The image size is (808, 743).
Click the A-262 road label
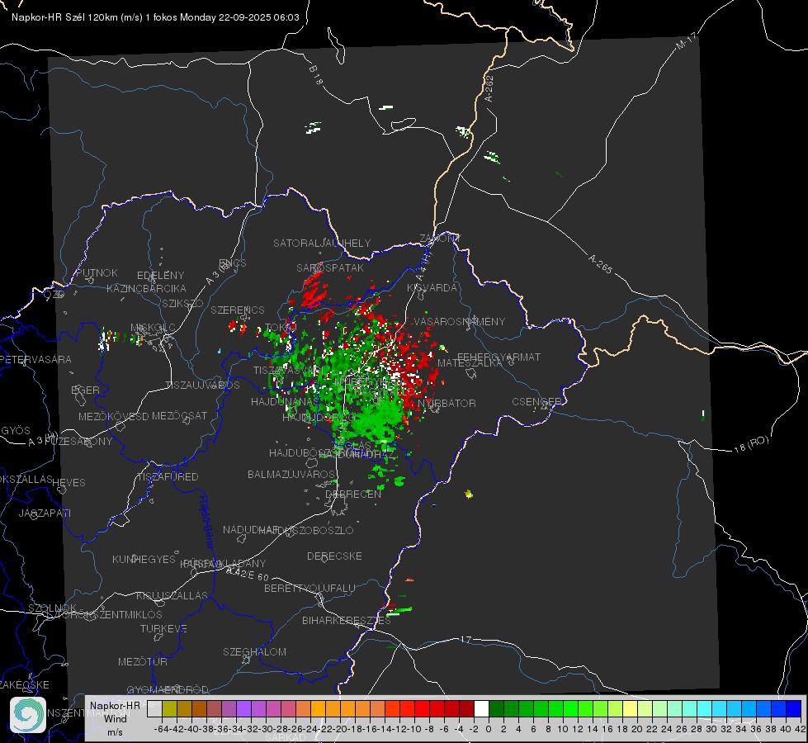coord(489,88)
